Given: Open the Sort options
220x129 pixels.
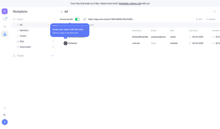Looking at the screenshot, I should tap(199, 19).
